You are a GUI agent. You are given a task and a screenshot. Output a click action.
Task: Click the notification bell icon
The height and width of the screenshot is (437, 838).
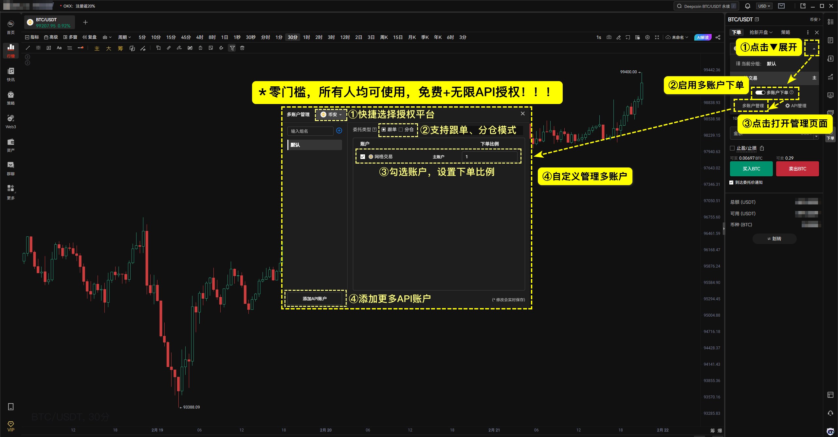(x=748, y=6)
